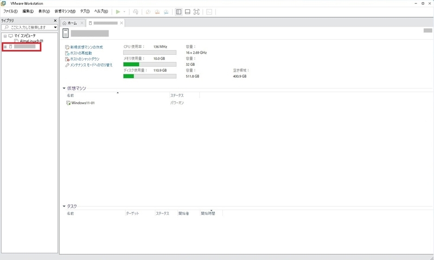Image resolution: width=434 pixels, height=260 pixels.
Task: Close the ホーム tab
Action: click(x=82, y=23)
